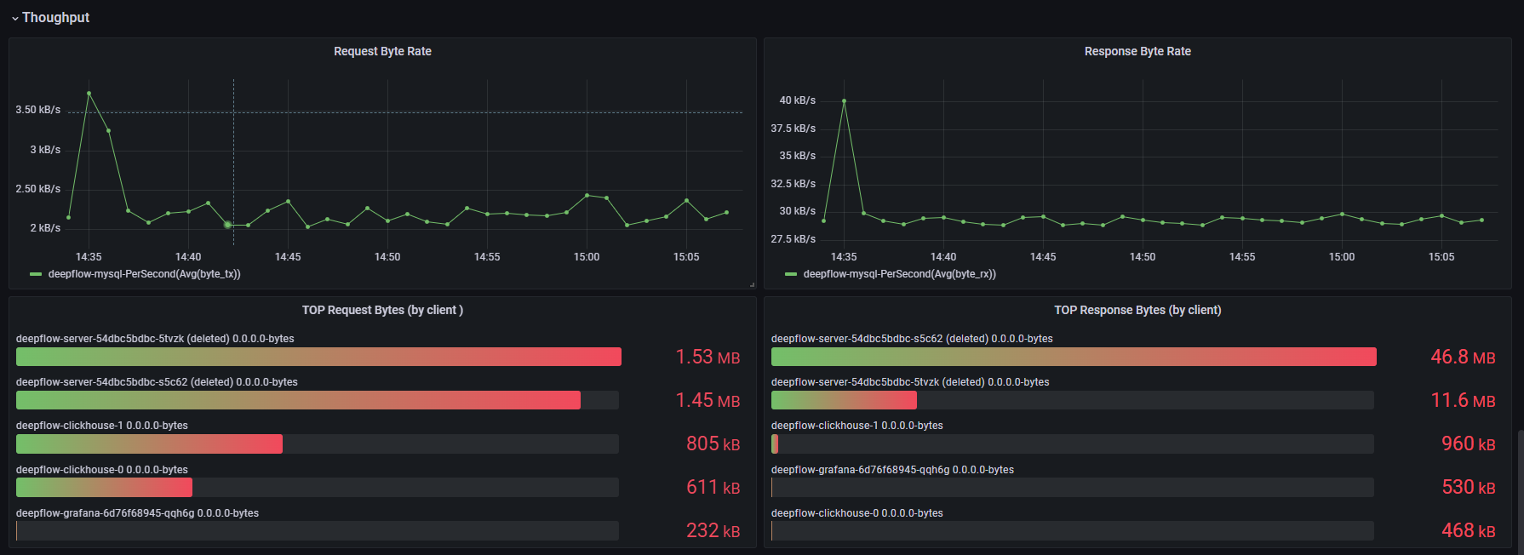
Task: Open the Response Byte Rate panel title
Action: 1137,51
